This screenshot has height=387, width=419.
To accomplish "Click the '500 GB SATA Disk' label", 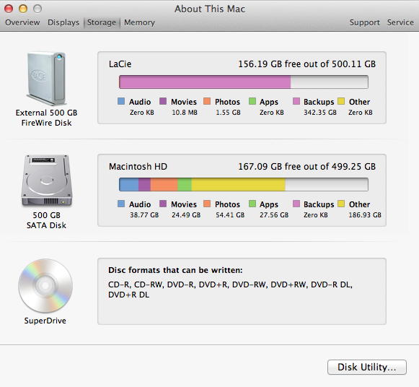I will (x=46, y=220).
